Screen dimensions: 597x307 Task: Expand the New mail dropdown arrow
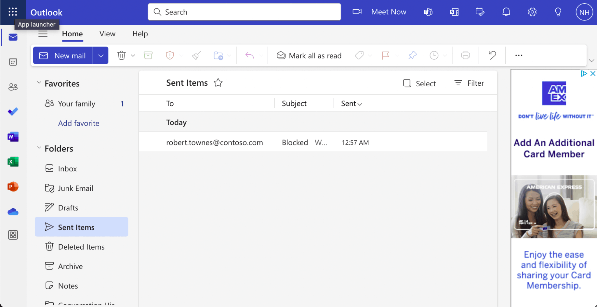[101, 55]
